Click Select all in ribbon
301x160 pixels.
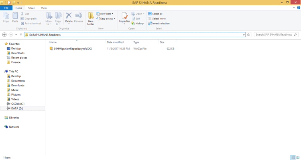pos(155,14)
